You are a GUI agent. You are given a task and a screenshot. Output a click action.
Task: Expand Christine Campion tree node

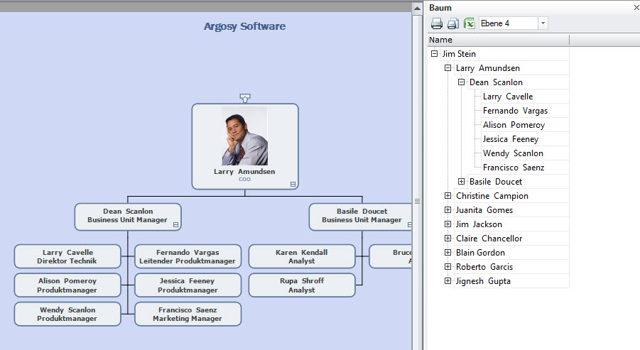[x=448, y=195]
